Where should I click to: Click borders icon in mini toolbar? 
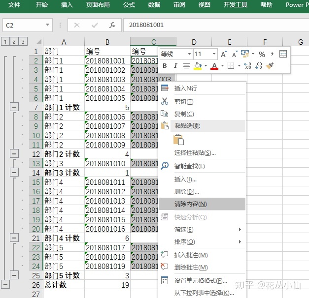pyautogui.click(x=231, y=66)
